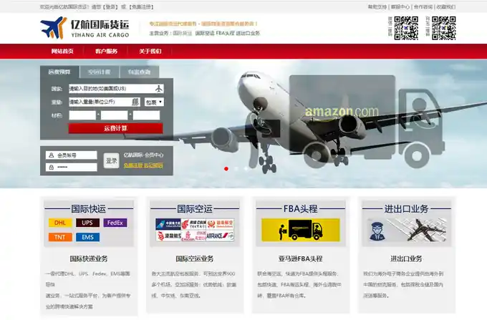
Task: Open 网站首页 in the red navigation bar
Action: (x=62, y=52)
